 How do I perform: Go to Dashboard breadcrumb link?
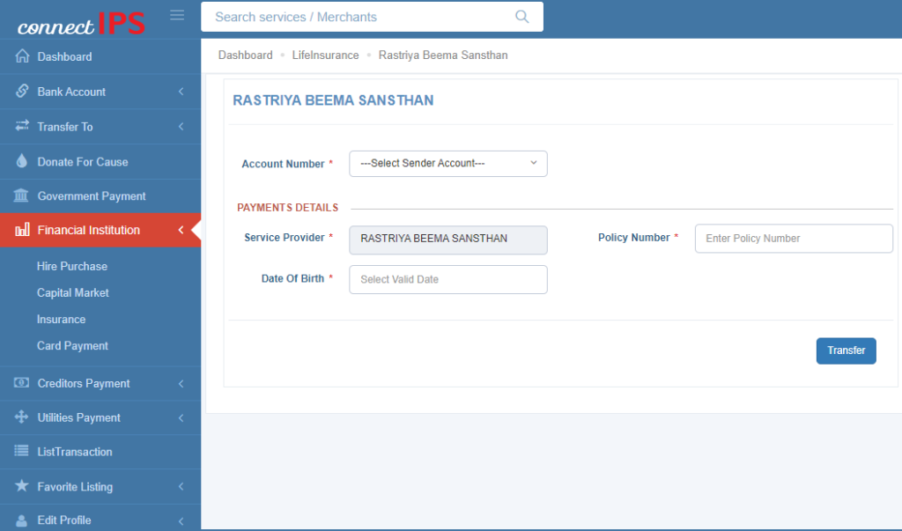pos(245,55)
